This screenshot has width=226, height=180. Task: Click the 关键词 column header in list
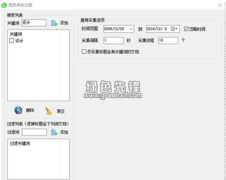tap(16, 34)
